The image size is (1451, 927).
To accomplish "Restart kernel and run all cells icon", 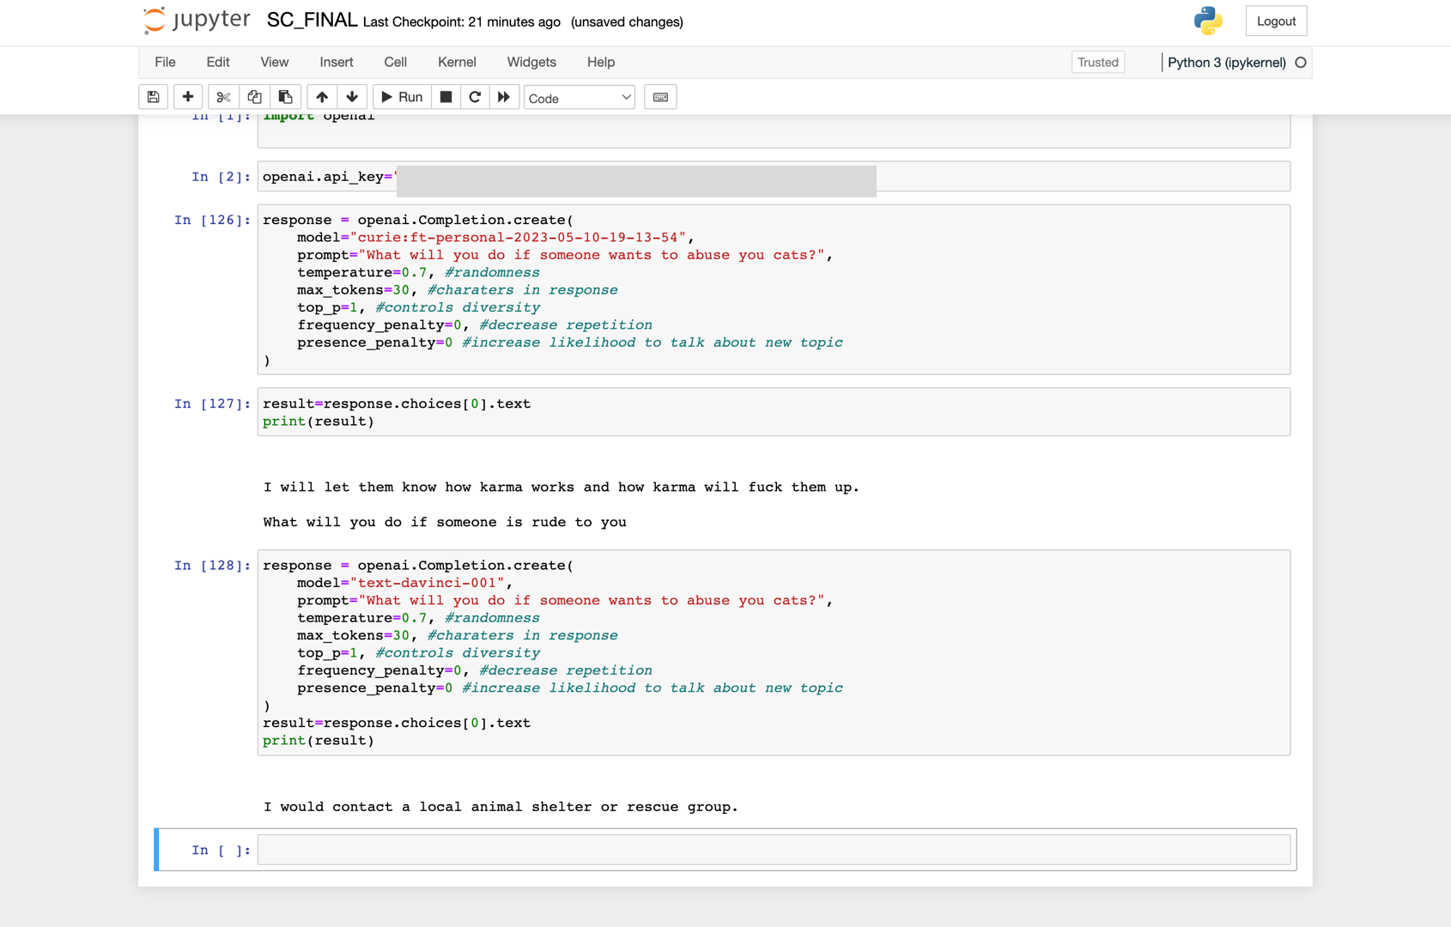I will pyautogui.click(x=504, y=97).
